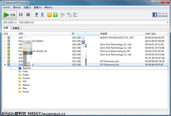Stop the scan with the square button

(28, 15)
